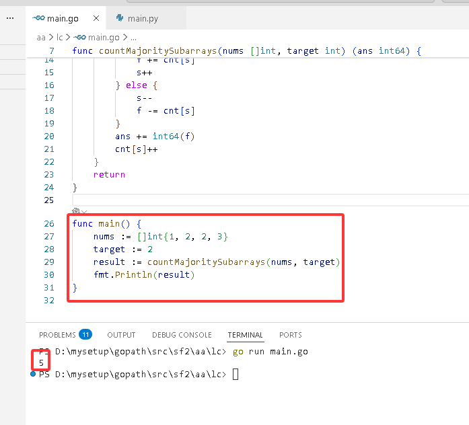Click the sticky countMajoritySubarrays function header line

[247, 51]
